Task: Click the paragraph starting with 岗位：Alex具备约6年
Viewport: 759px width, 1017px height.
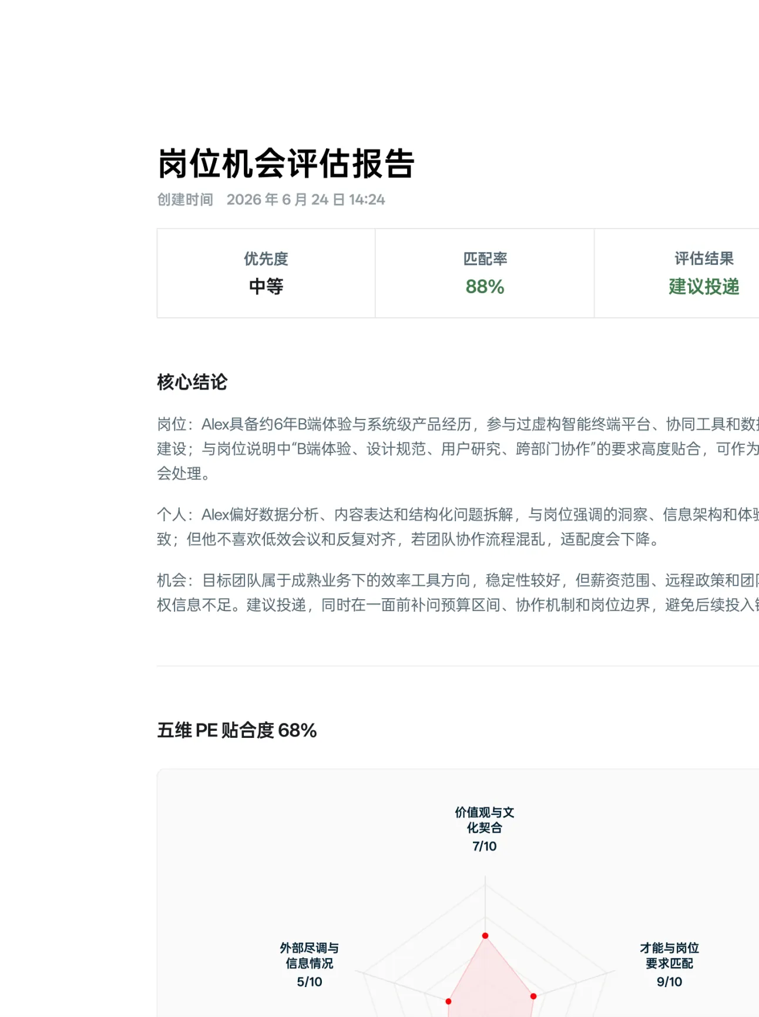Action: tap(458, 449)
